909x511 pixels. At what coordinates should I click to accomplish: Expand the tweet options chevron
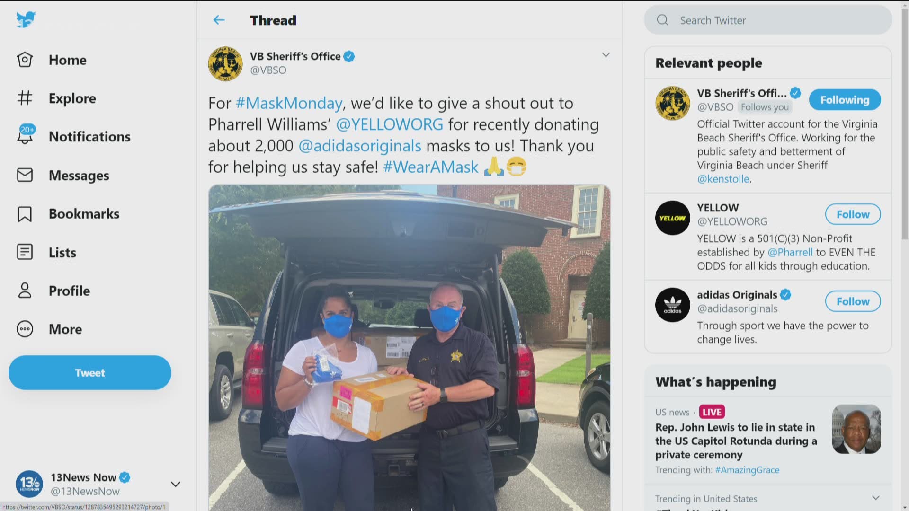point(606,55)
